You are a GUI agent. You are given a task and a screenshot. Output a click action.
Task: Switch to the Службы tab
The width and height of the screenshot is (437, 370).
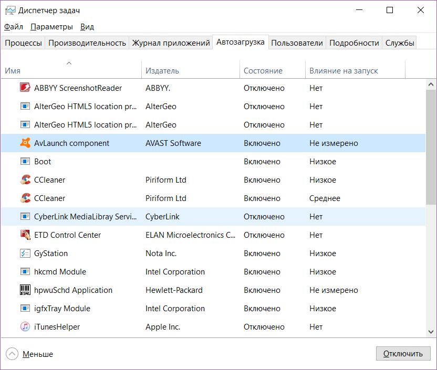pos(400,43)
